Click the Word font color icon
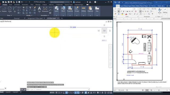Screen dimensions: 170x95 pyautogui.click(x=126, y=14)
